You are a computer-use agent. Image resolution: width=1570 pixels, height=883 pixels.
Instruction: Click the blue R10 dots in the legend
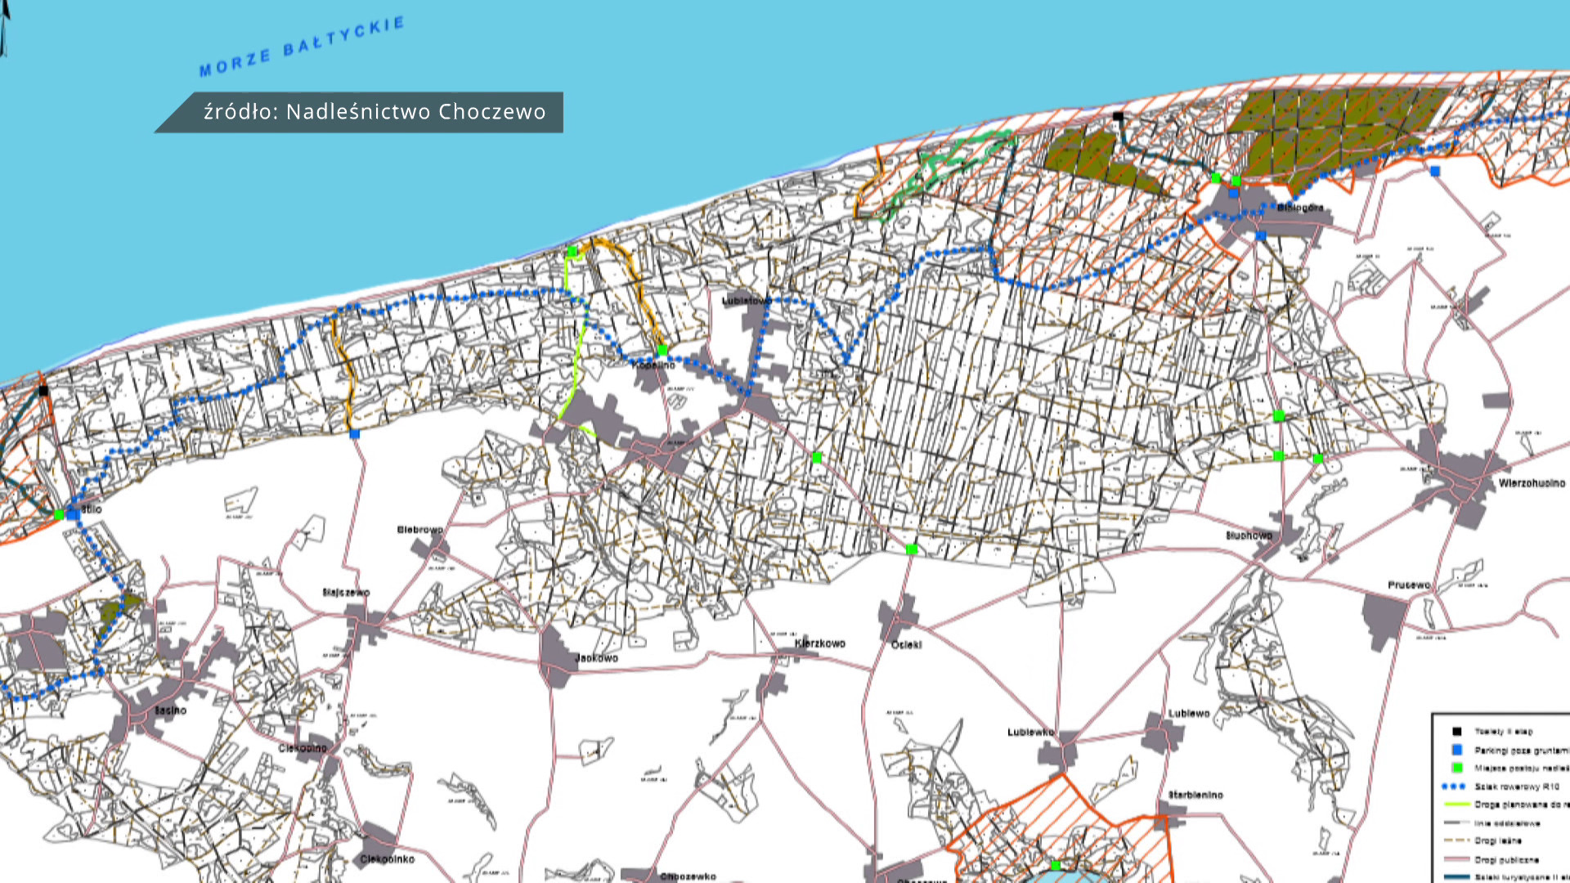coord(1454,787)
